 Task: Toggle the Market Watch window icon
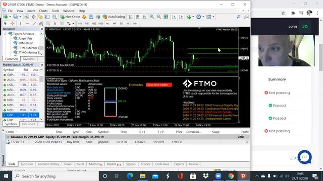(27, 17)
